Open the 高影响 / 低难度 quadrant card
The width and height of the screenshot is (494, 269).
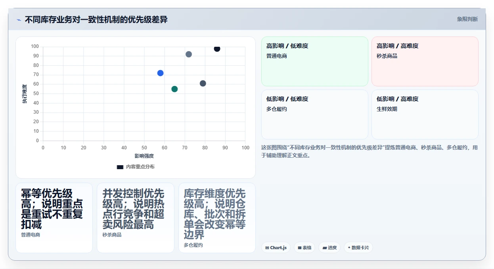point(315,61)
